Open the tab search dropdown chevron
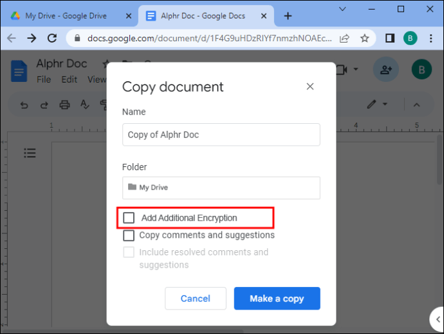Screen dimensions: 444x334 pyautogui.click(x=342, y=9)
